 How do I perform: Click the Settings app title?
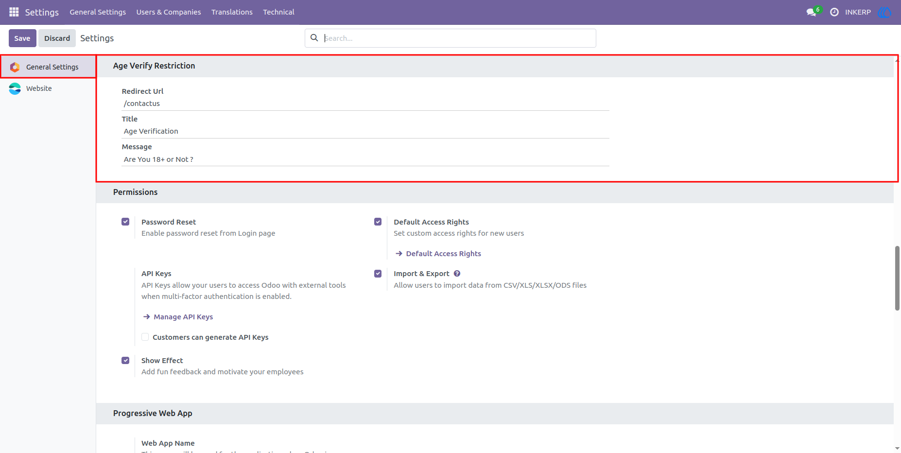[x=42, y=12]
